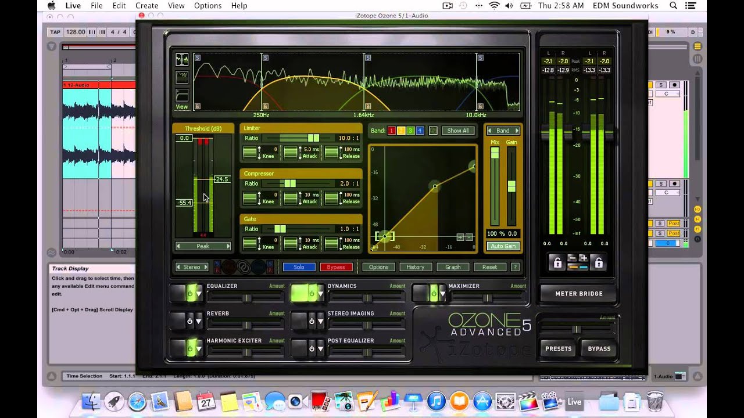Open the Harmonic Exciter module preset arrow
Screen dimensions: 744x418
tap(199, 349)
